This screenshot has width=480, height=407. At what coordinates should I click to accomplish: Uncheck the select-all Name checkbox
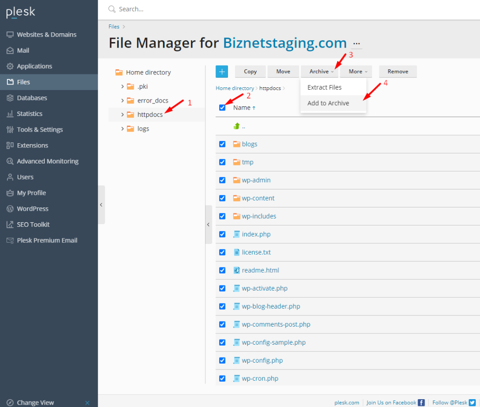coord(222,107)
